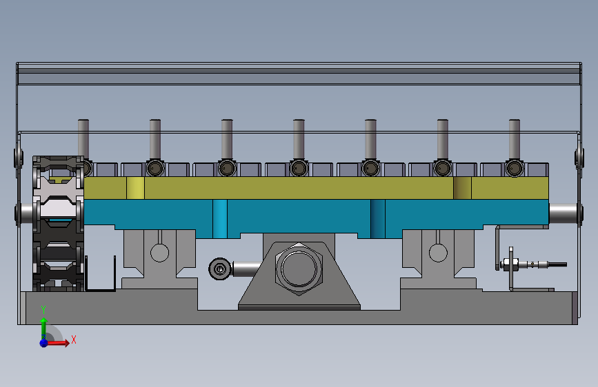The height and width of the screenshot is (387, 598).
Task: Select the left linear guide bearing block
Action: [159, 253]
